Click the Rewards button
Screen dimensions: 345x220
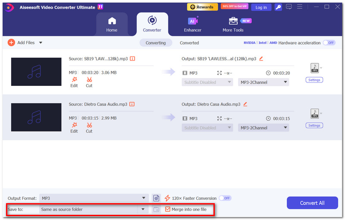(x=202, y=7)
